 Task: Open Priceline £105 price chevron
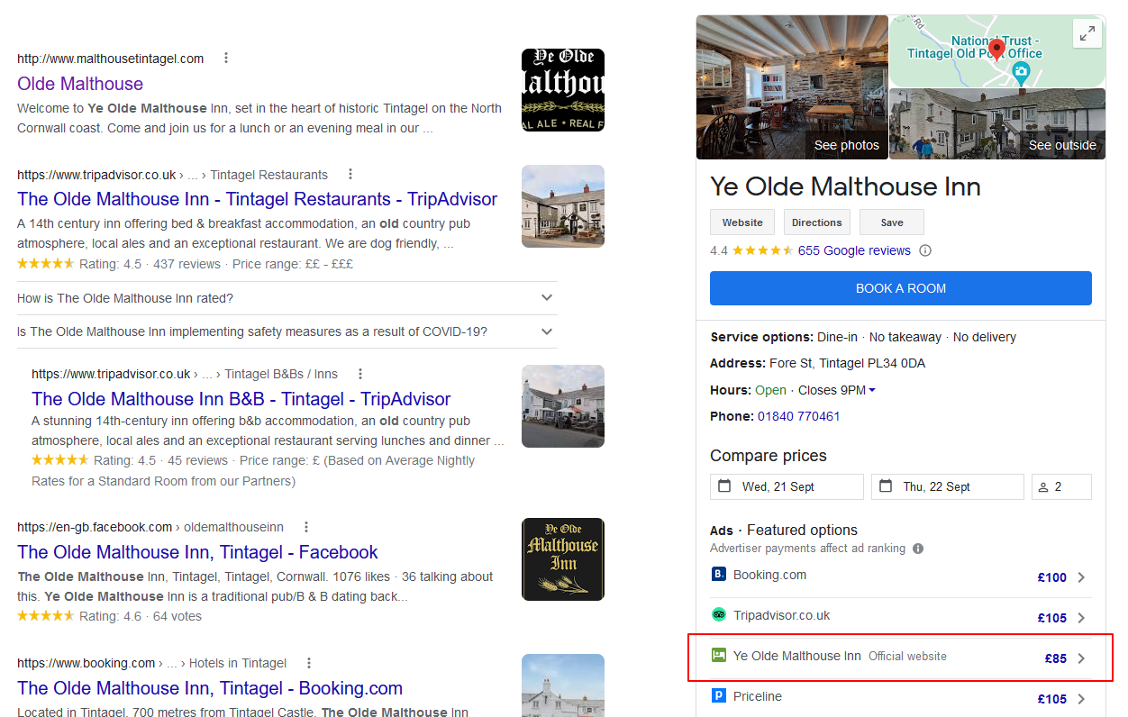tap(1082, 699)
